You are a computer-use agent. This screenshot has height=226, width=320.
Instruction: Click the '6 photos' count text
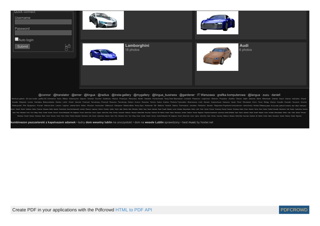(246, 50)
